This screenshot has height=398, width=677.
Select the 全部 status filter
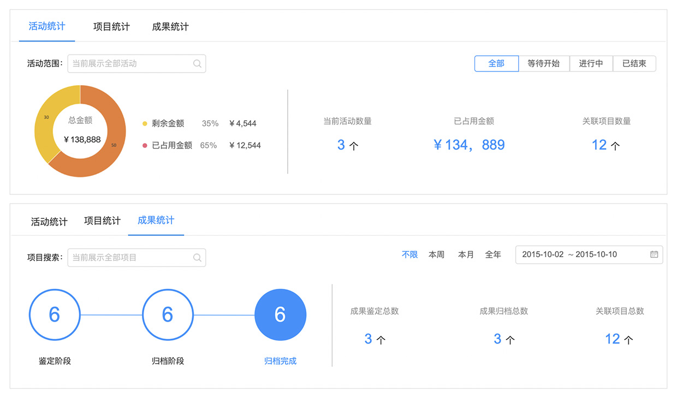pos(496,64)
